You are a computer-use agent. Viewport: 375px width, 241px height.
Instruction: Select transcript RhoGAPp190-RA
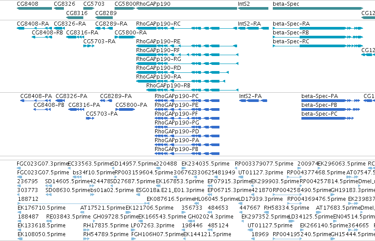[181, 81]
